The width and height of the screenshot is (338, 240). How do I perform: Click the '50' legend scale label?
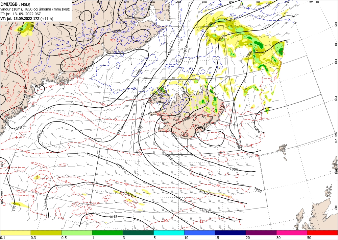tap(309, 238)
